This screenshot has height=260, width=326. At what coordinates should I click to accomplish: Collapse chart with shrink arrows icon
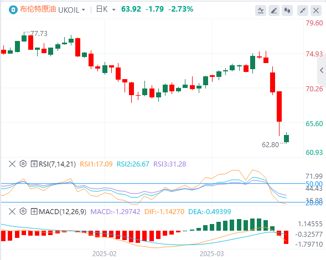[x=303, y=11]
